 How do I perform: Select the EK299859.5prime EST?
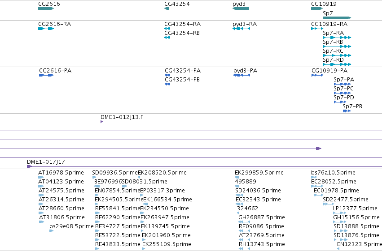[x=237, y=177]
